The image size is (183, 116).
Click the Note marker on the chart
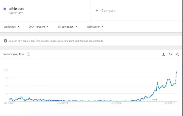(x=154, y=99)
